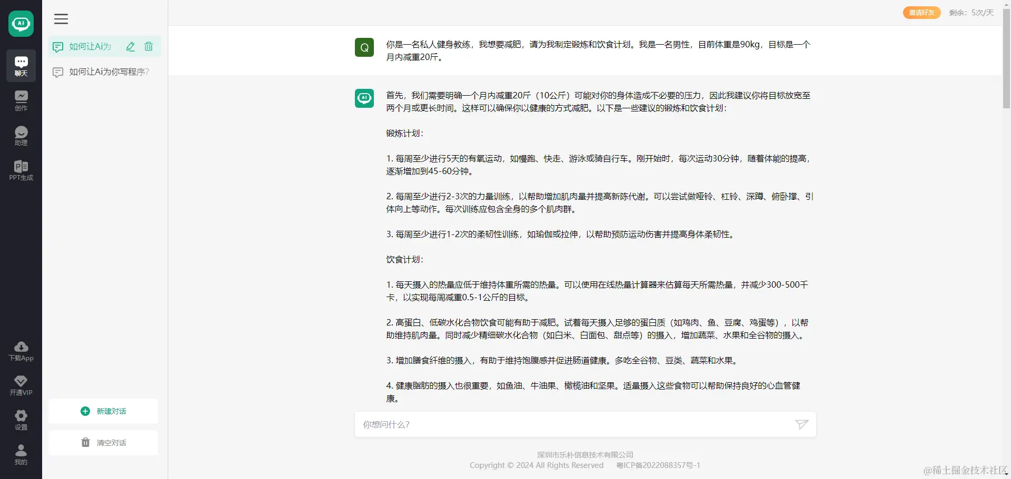The image size is (1011, 479).
Task: Click the user question about 减肥 plan
Action: tap(598, 50)
